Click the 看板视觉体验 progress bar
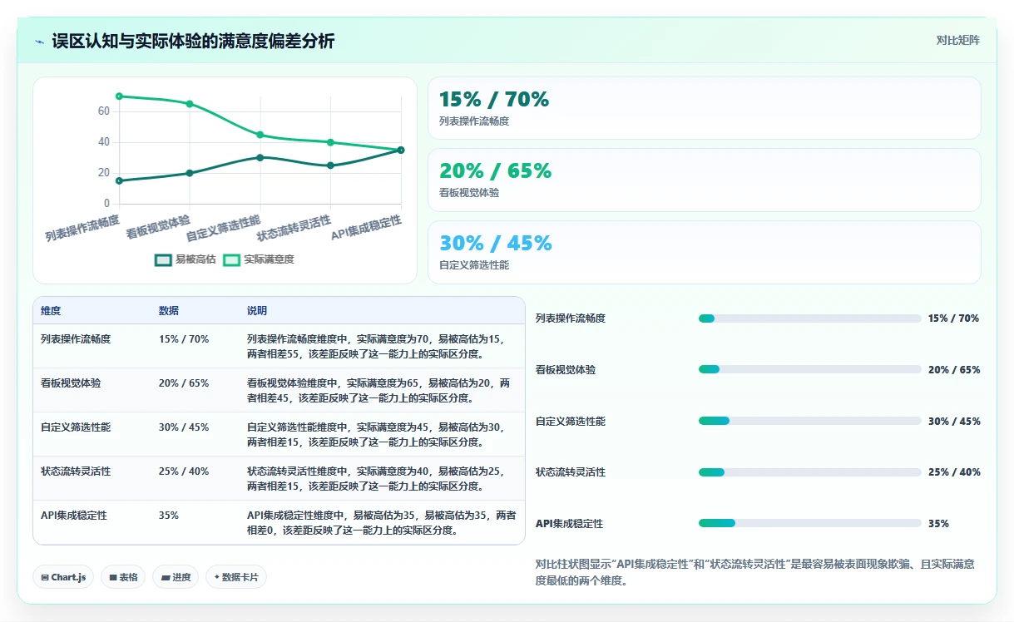1014x622 pixels. 809,369
